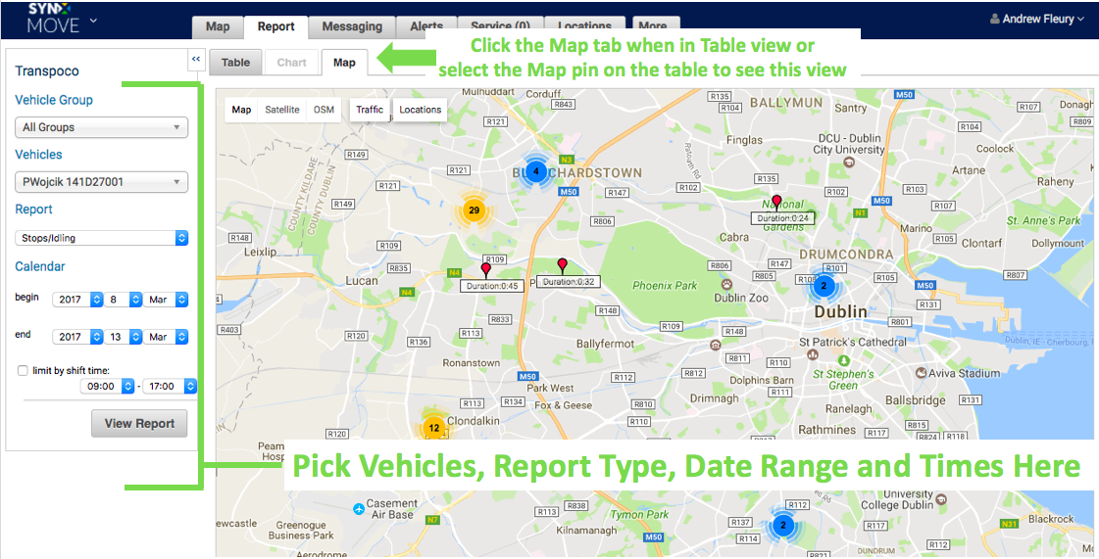
Task: Open the All Groups vehicle group dropdown
Action: tap(102, 127)
